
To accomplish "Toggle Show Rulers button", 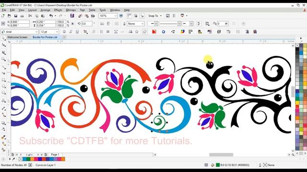I will point(129,16).
